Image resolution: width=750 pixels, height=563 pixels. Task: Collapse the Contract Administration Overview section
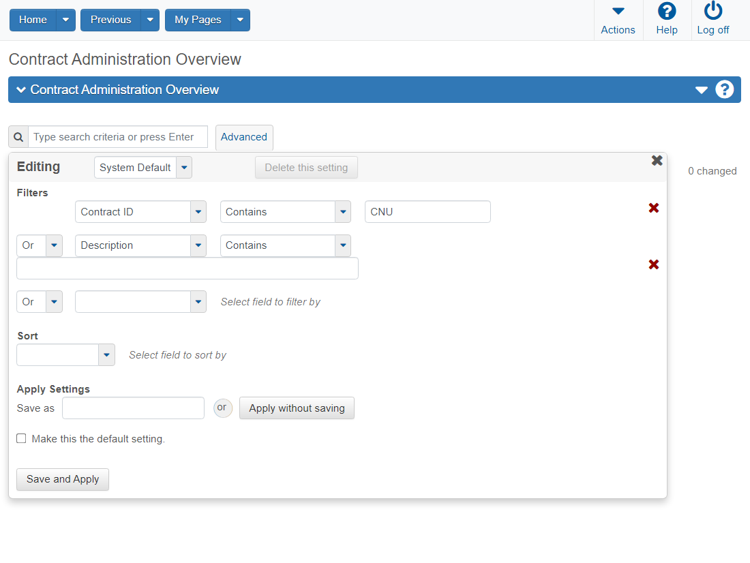coord(21,89)
